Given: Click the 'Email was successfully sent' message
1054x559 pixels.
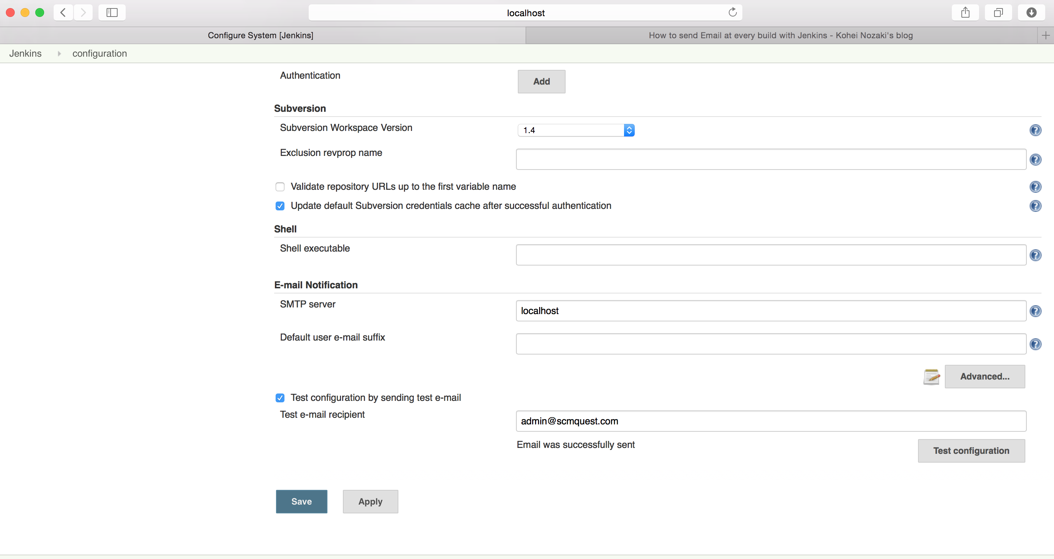Looking at the screenshot, I should pyautogui.click(x=575, y=445).
